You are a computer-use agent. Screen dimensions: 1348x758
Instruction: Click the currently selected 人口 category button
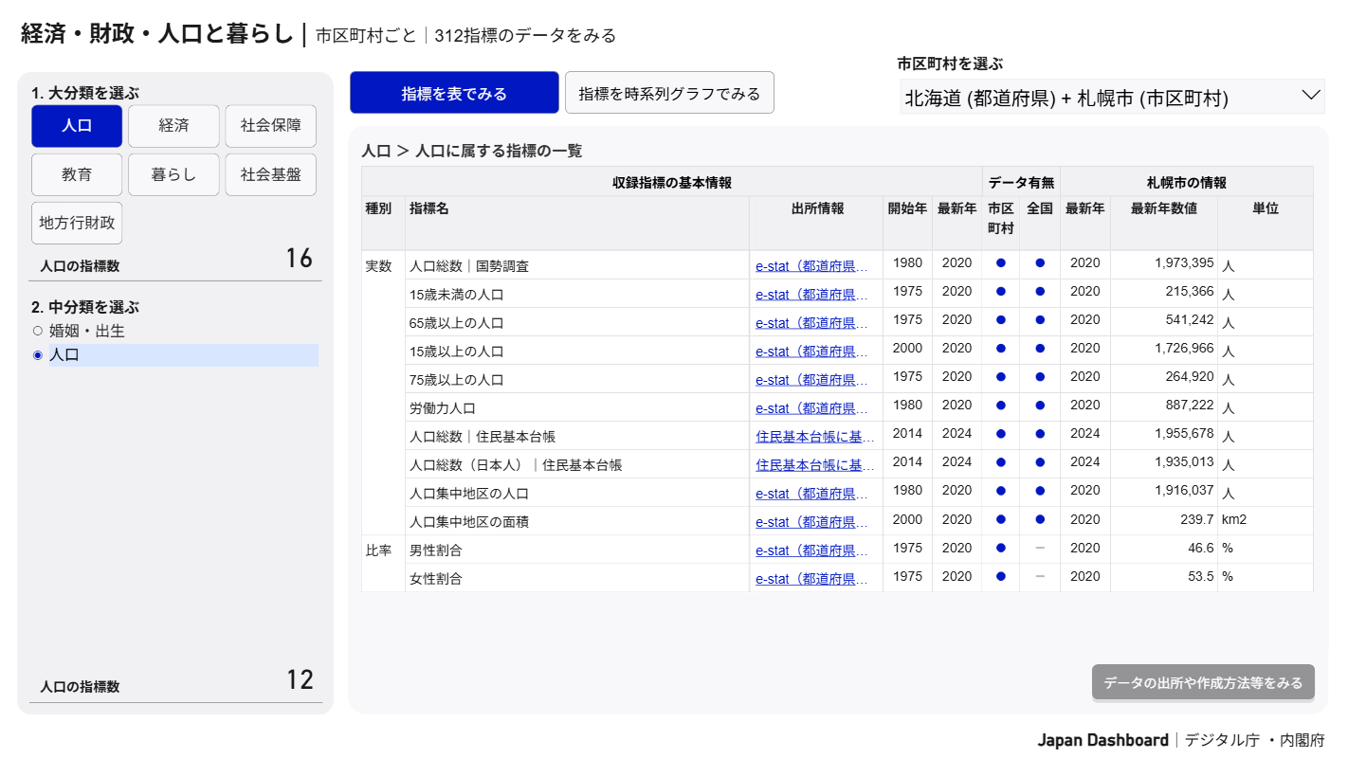(77, 125)
